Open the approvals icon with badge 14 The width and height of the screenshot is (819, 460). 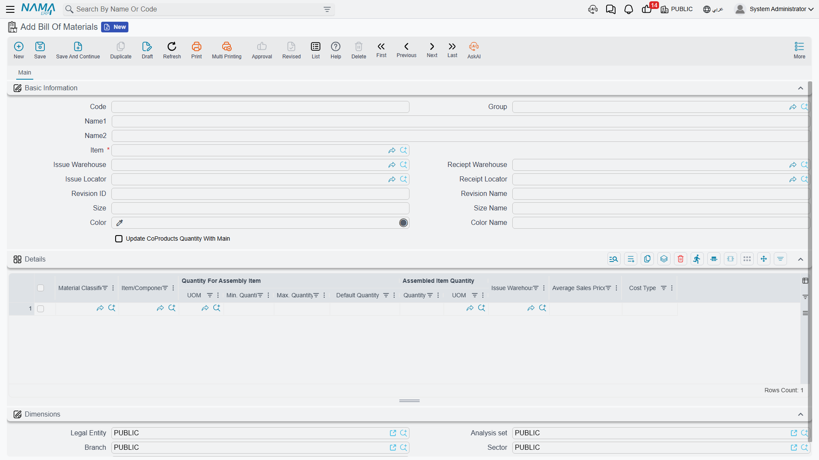(x=647, y=9)
